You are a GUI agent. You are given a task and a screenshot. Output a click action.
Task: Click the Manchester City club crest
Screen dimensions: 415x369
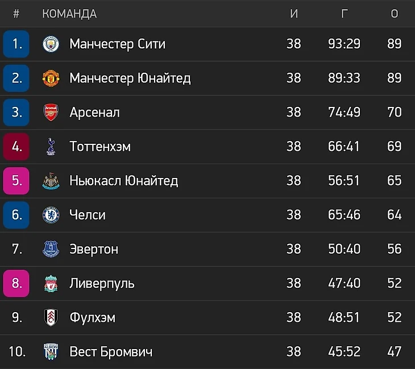(51, 44)
